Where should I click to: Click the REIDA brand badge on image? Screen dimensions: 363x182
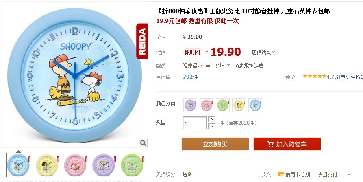tap(142, 41)
